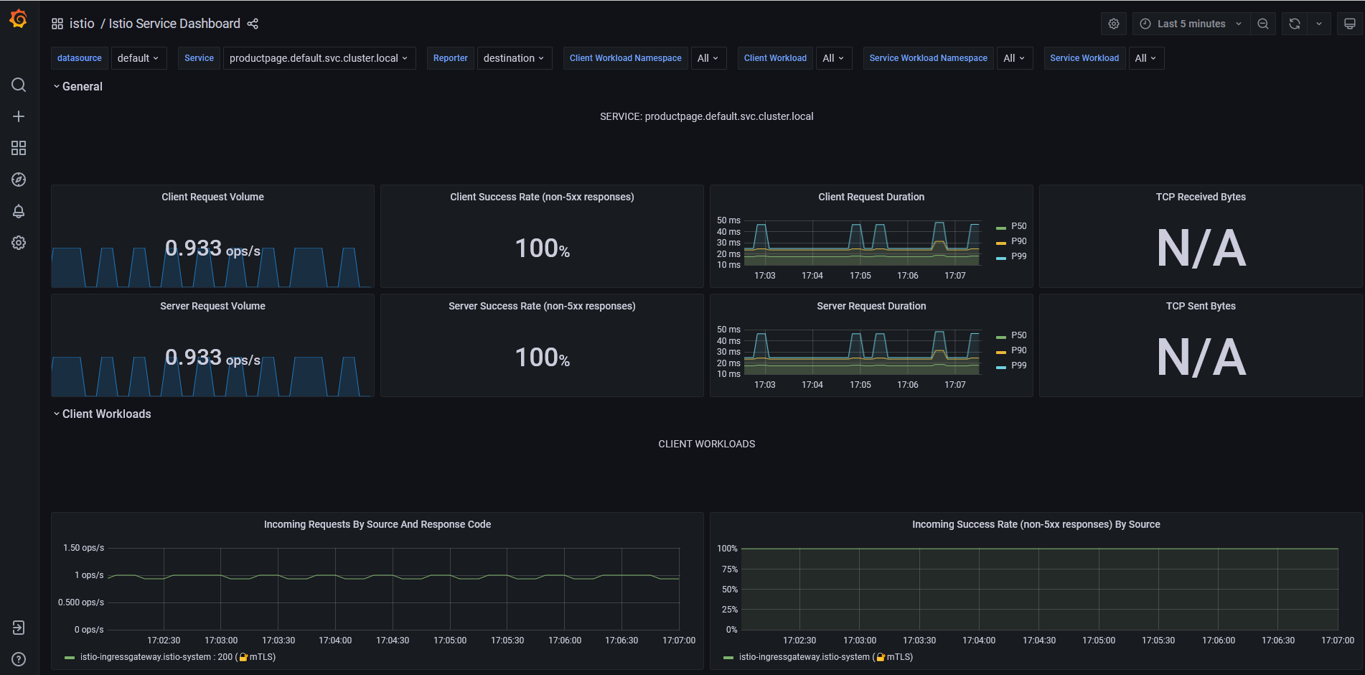Viewport: 1365px width, 675px height.
Task: Toggle P99 series in Client Request Duration legend
Action: [x=1018, y=256]
